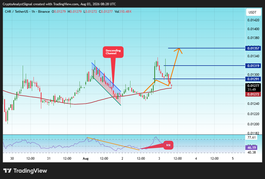
Task: Click the 12:00 label between Aug and 2
Action: coord(104,159)
